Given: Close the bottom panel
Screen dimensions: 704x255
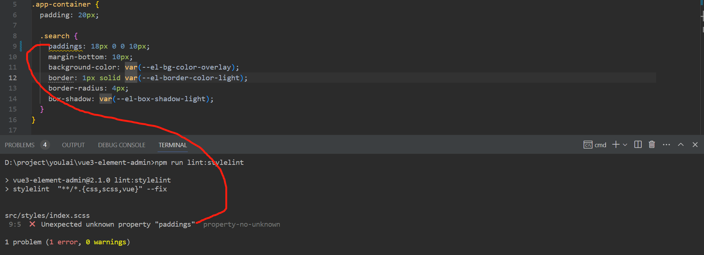Looking at the screenshot, I should point(695,145).
